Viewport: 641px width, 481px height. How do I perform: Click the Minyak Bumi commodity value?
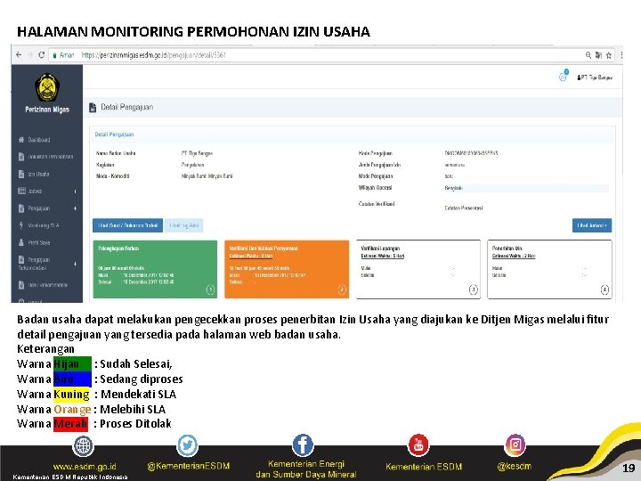point(207,176)
